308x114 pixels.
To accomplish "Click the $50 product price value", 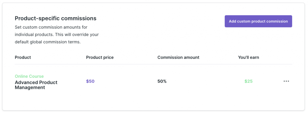I will [x=90, y=81].
